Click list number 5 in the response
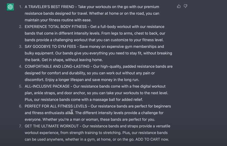Screen dimensions: 227x146 pos(20,86)
